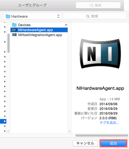Click the file dialog 検索 search field
This screenshot has width=129, height=149.
point(95,16)
